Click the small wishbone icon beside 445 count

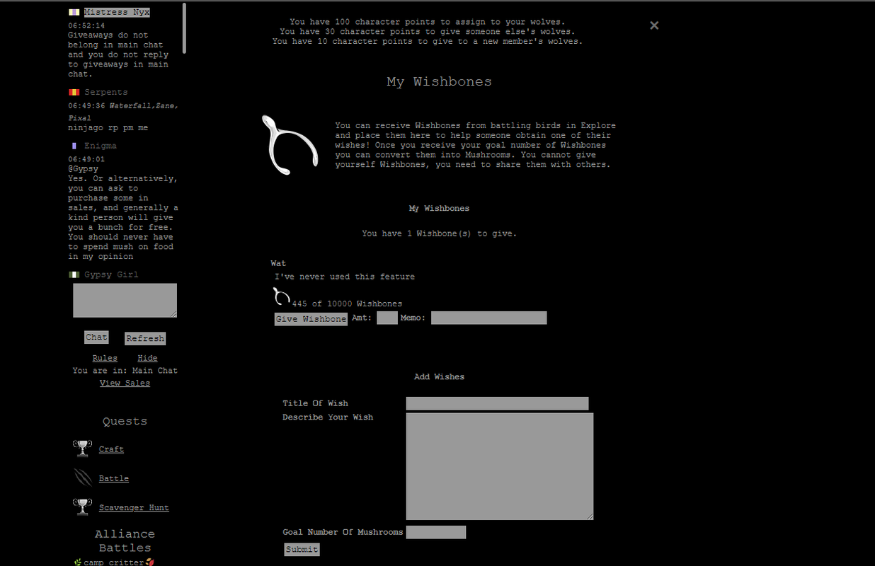[282, 296]
